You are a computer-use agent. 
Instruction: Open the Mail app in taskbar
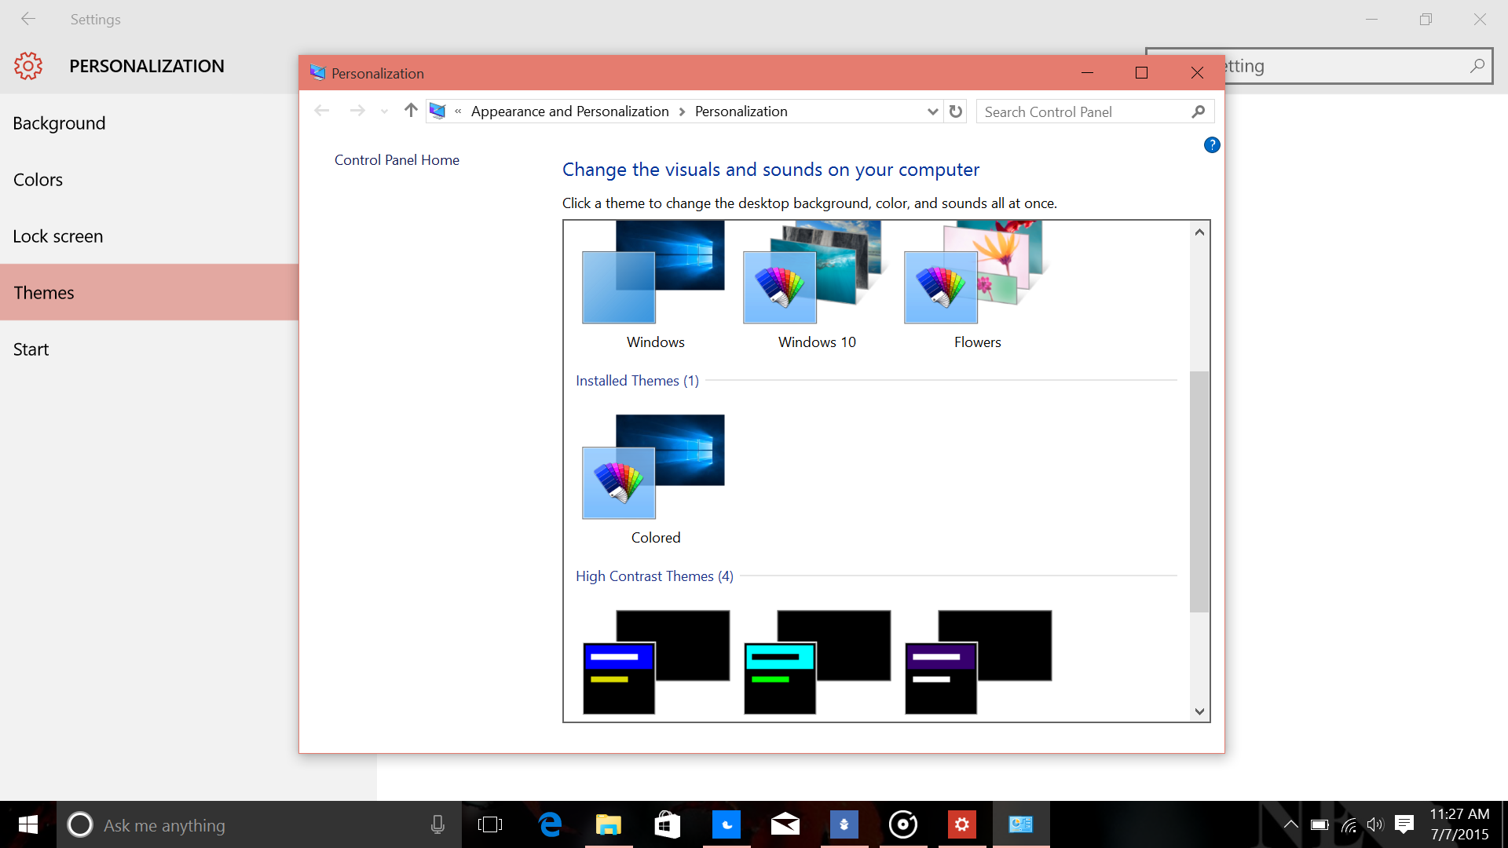(x=785, y=824)
